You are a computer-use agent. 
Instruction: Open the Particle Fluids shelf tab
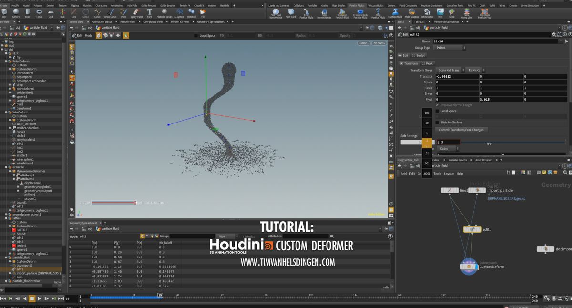(356, 6)
